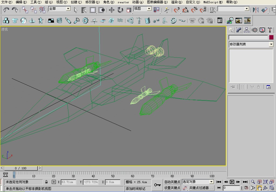Click the reactor Cloth Collection shirt icon
The width and height of the screenshot is (276, 192).
(15, 21)
